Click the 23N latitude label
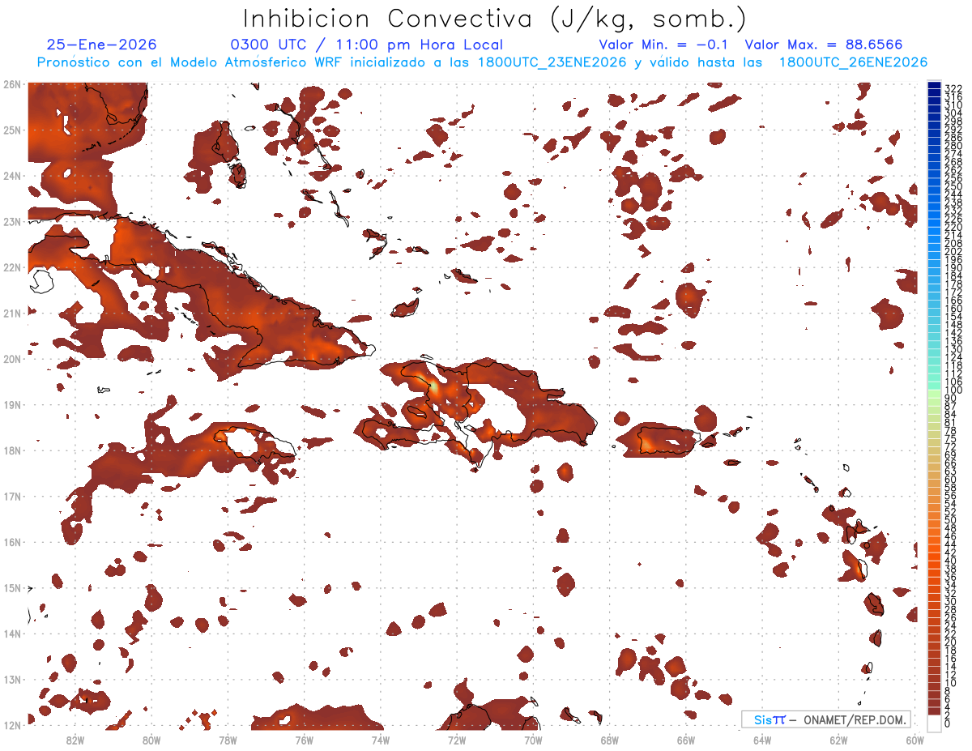Screen dimensions: 972x751 pos(12,221)
